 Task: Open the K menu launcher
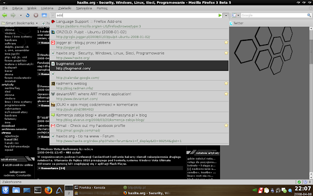[x=5, y=190]
